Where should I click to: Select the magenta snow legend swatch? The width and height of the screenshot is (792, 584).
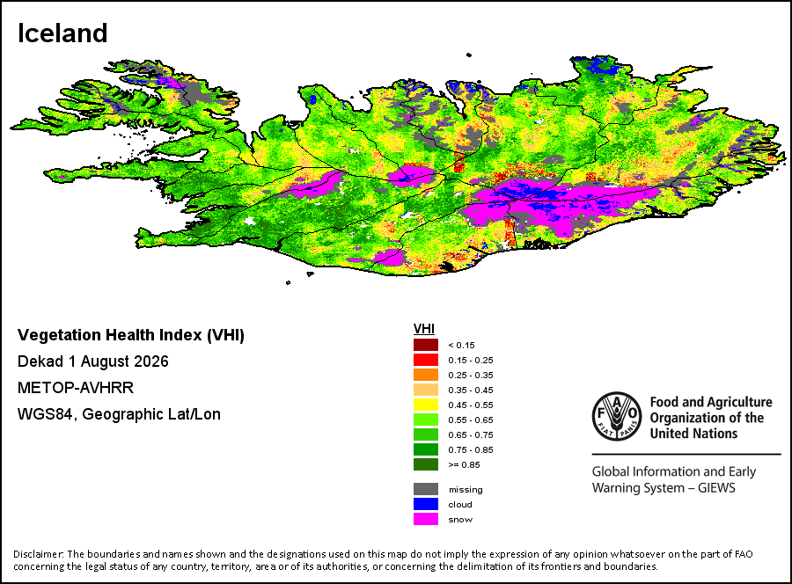[426, 519]
